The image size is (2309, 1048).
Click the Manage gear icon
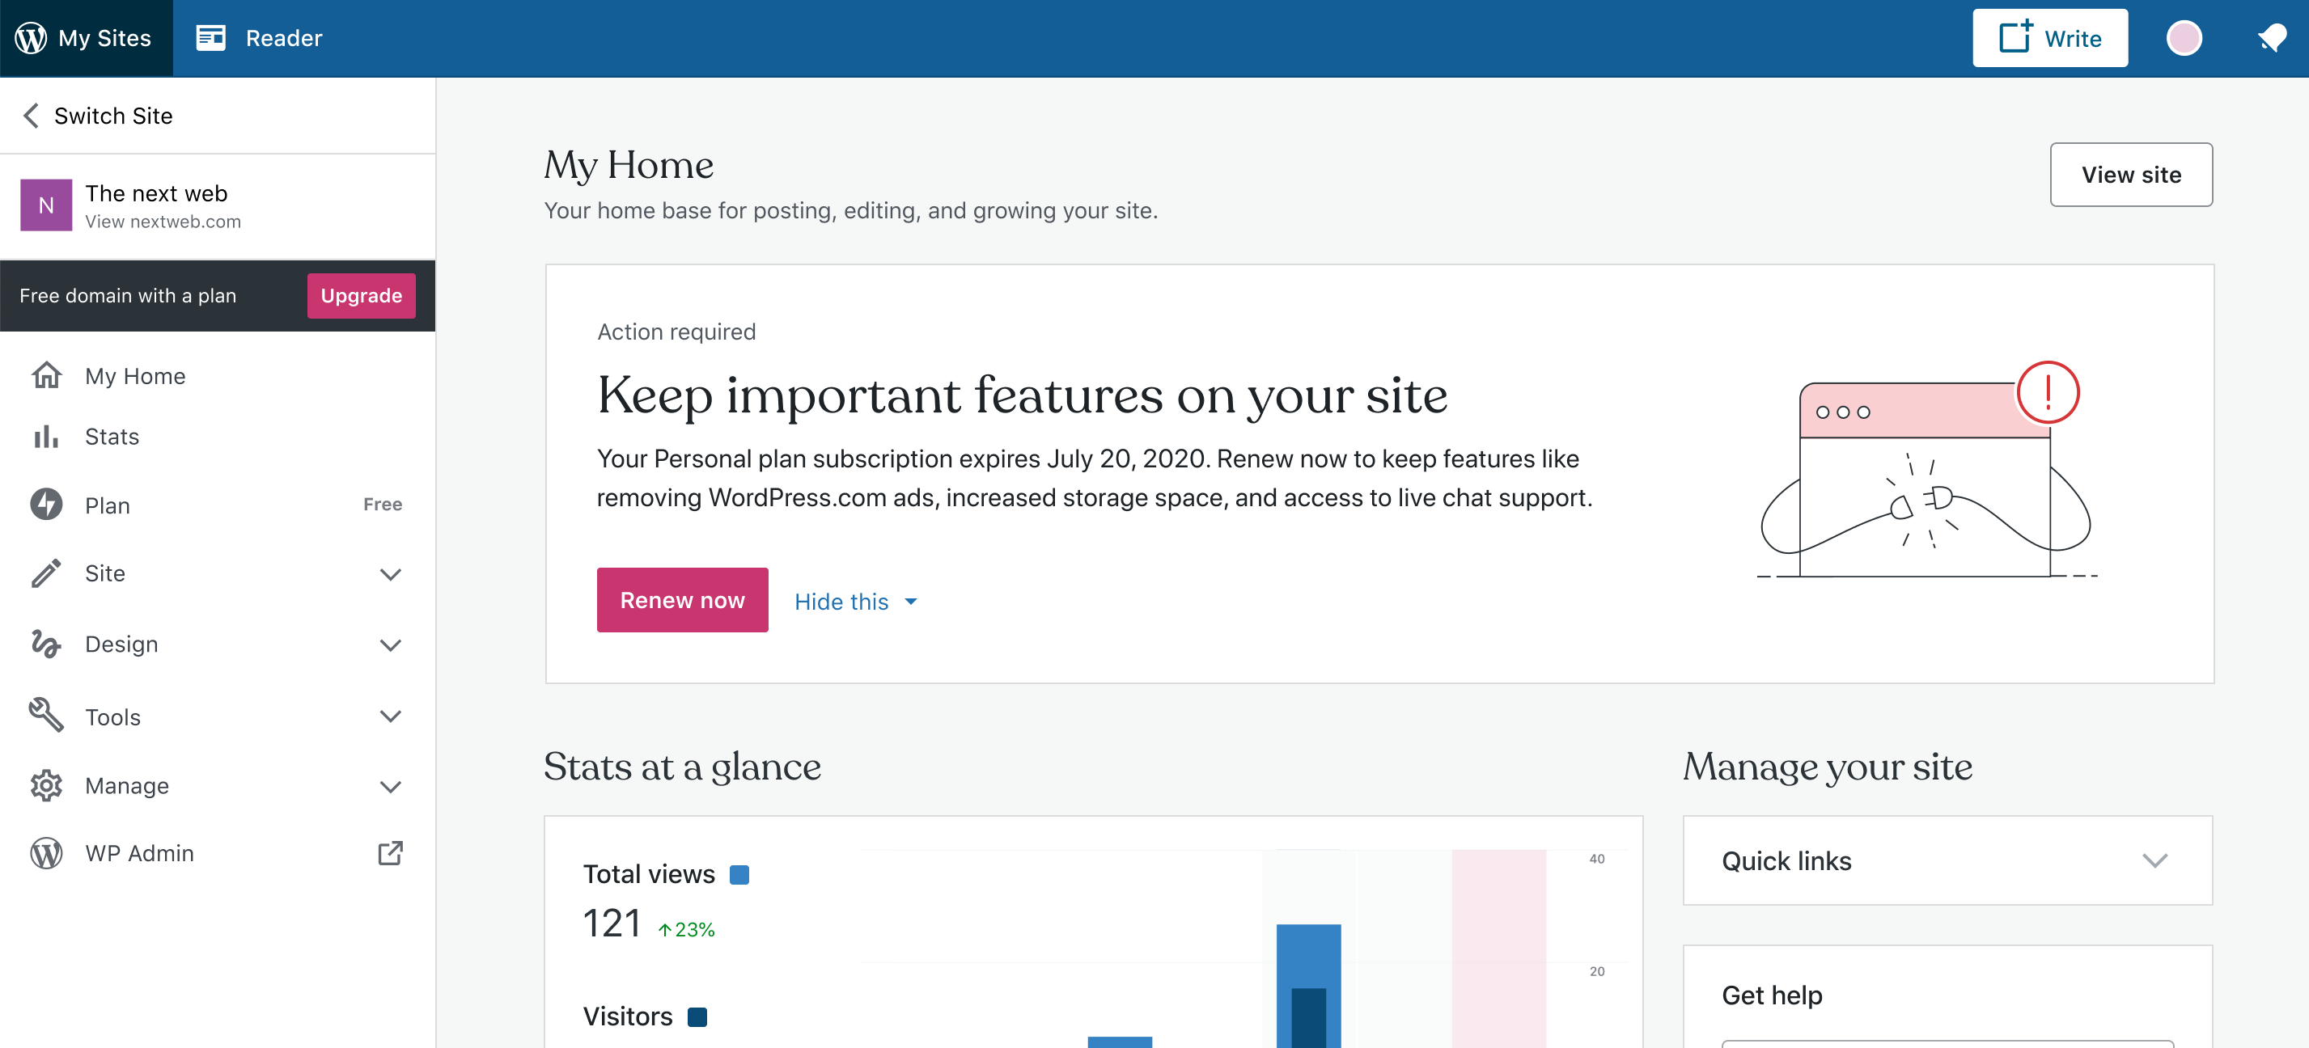[47, 785]
